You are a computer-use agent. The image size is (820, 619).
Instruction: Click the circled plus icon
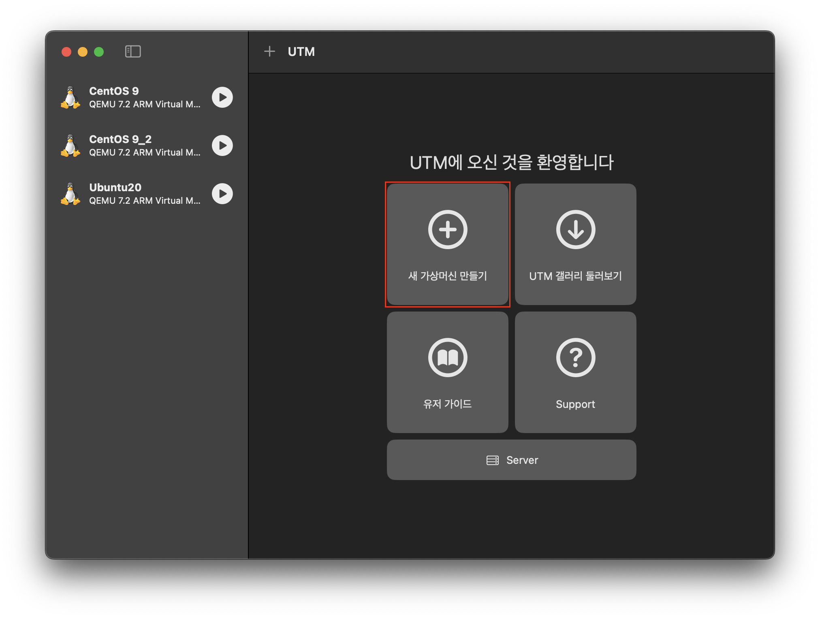448,230
